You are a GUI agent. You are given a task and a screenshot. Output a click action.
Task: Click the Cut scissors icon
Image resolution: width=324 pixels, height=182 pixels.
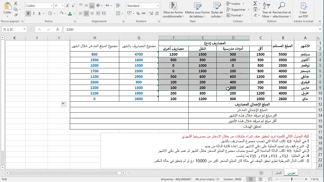[16, 4]
